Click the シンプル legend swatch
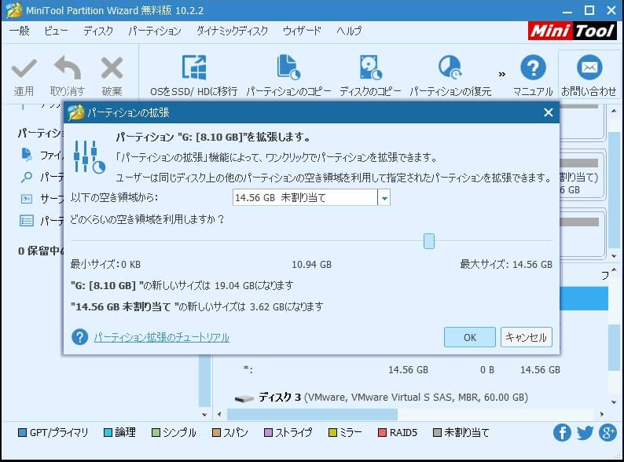This screenshot has height=462, width=624. 156,433
